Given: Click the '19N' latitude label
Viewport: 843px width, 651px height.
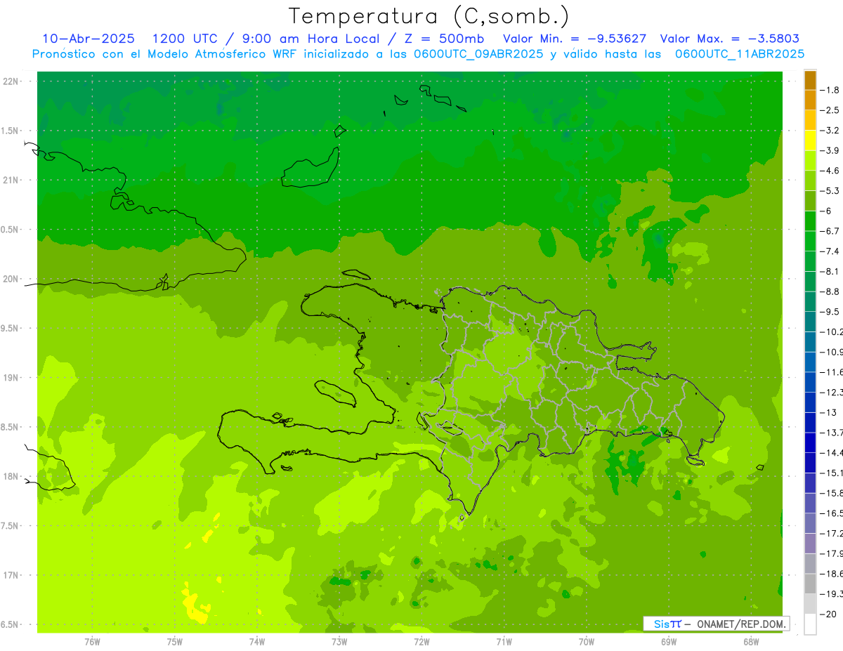Looking at the screenshot, I should [10, 378].
